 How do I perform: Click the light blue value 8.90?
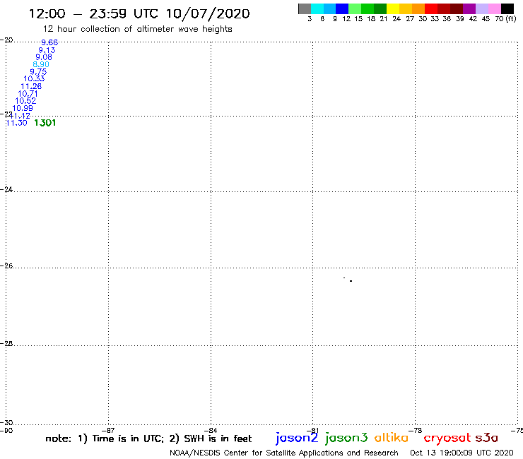point(41,64)
